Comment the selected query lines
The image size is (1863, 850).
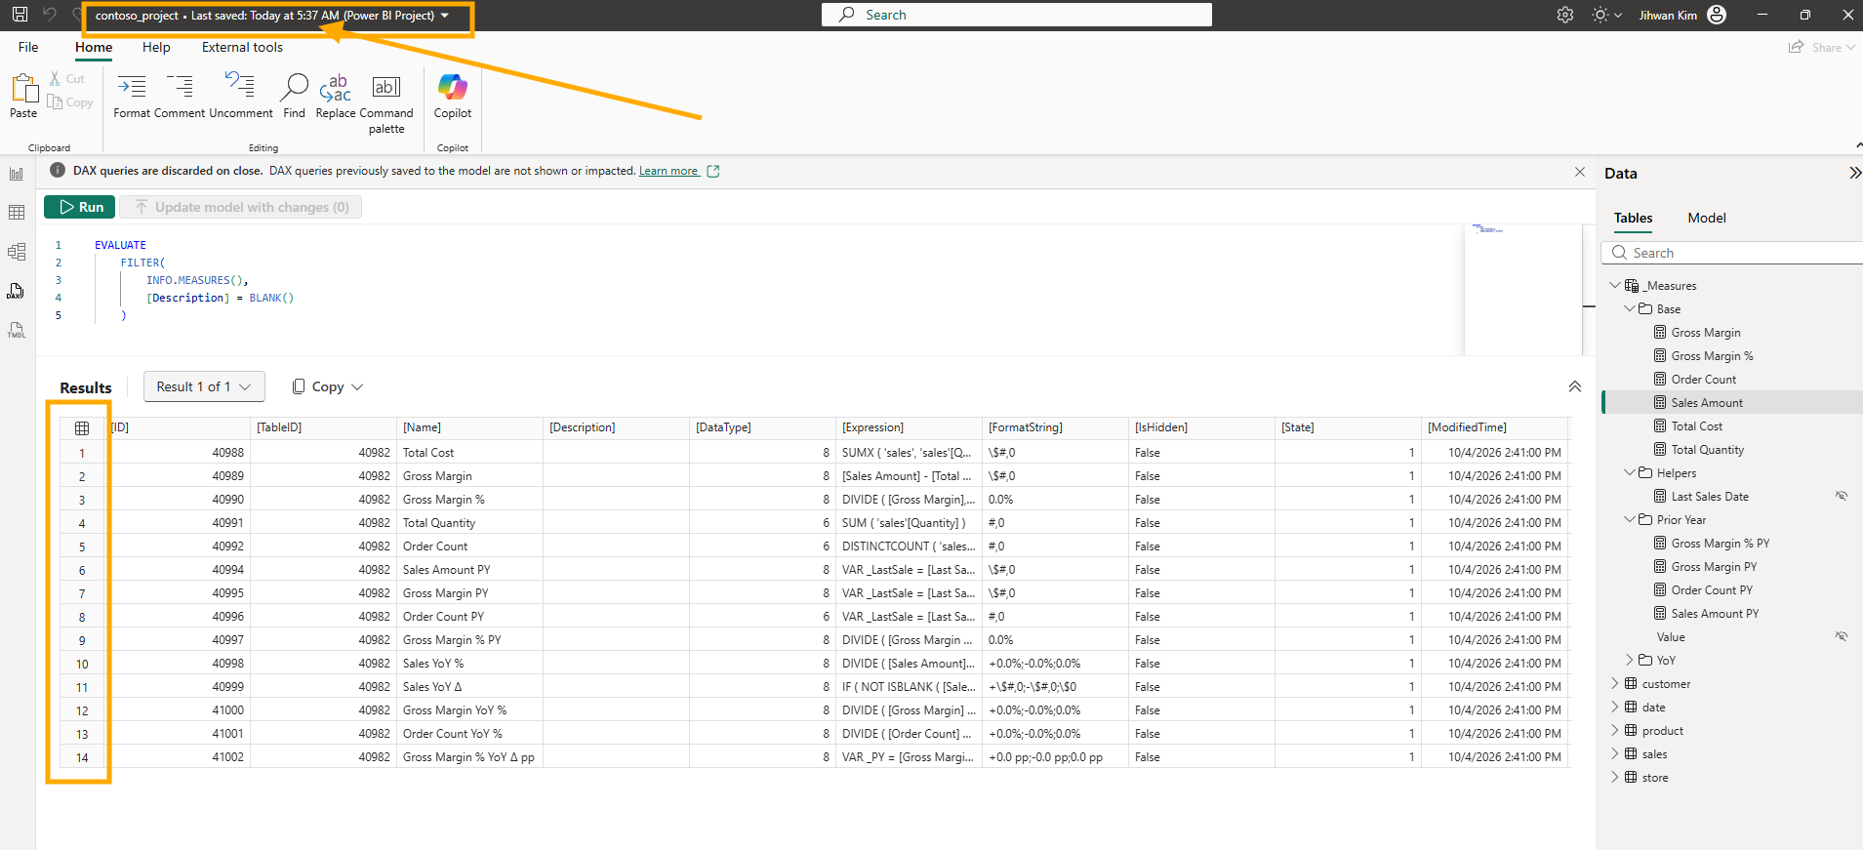pyautogui.click(x=180, y=96)
